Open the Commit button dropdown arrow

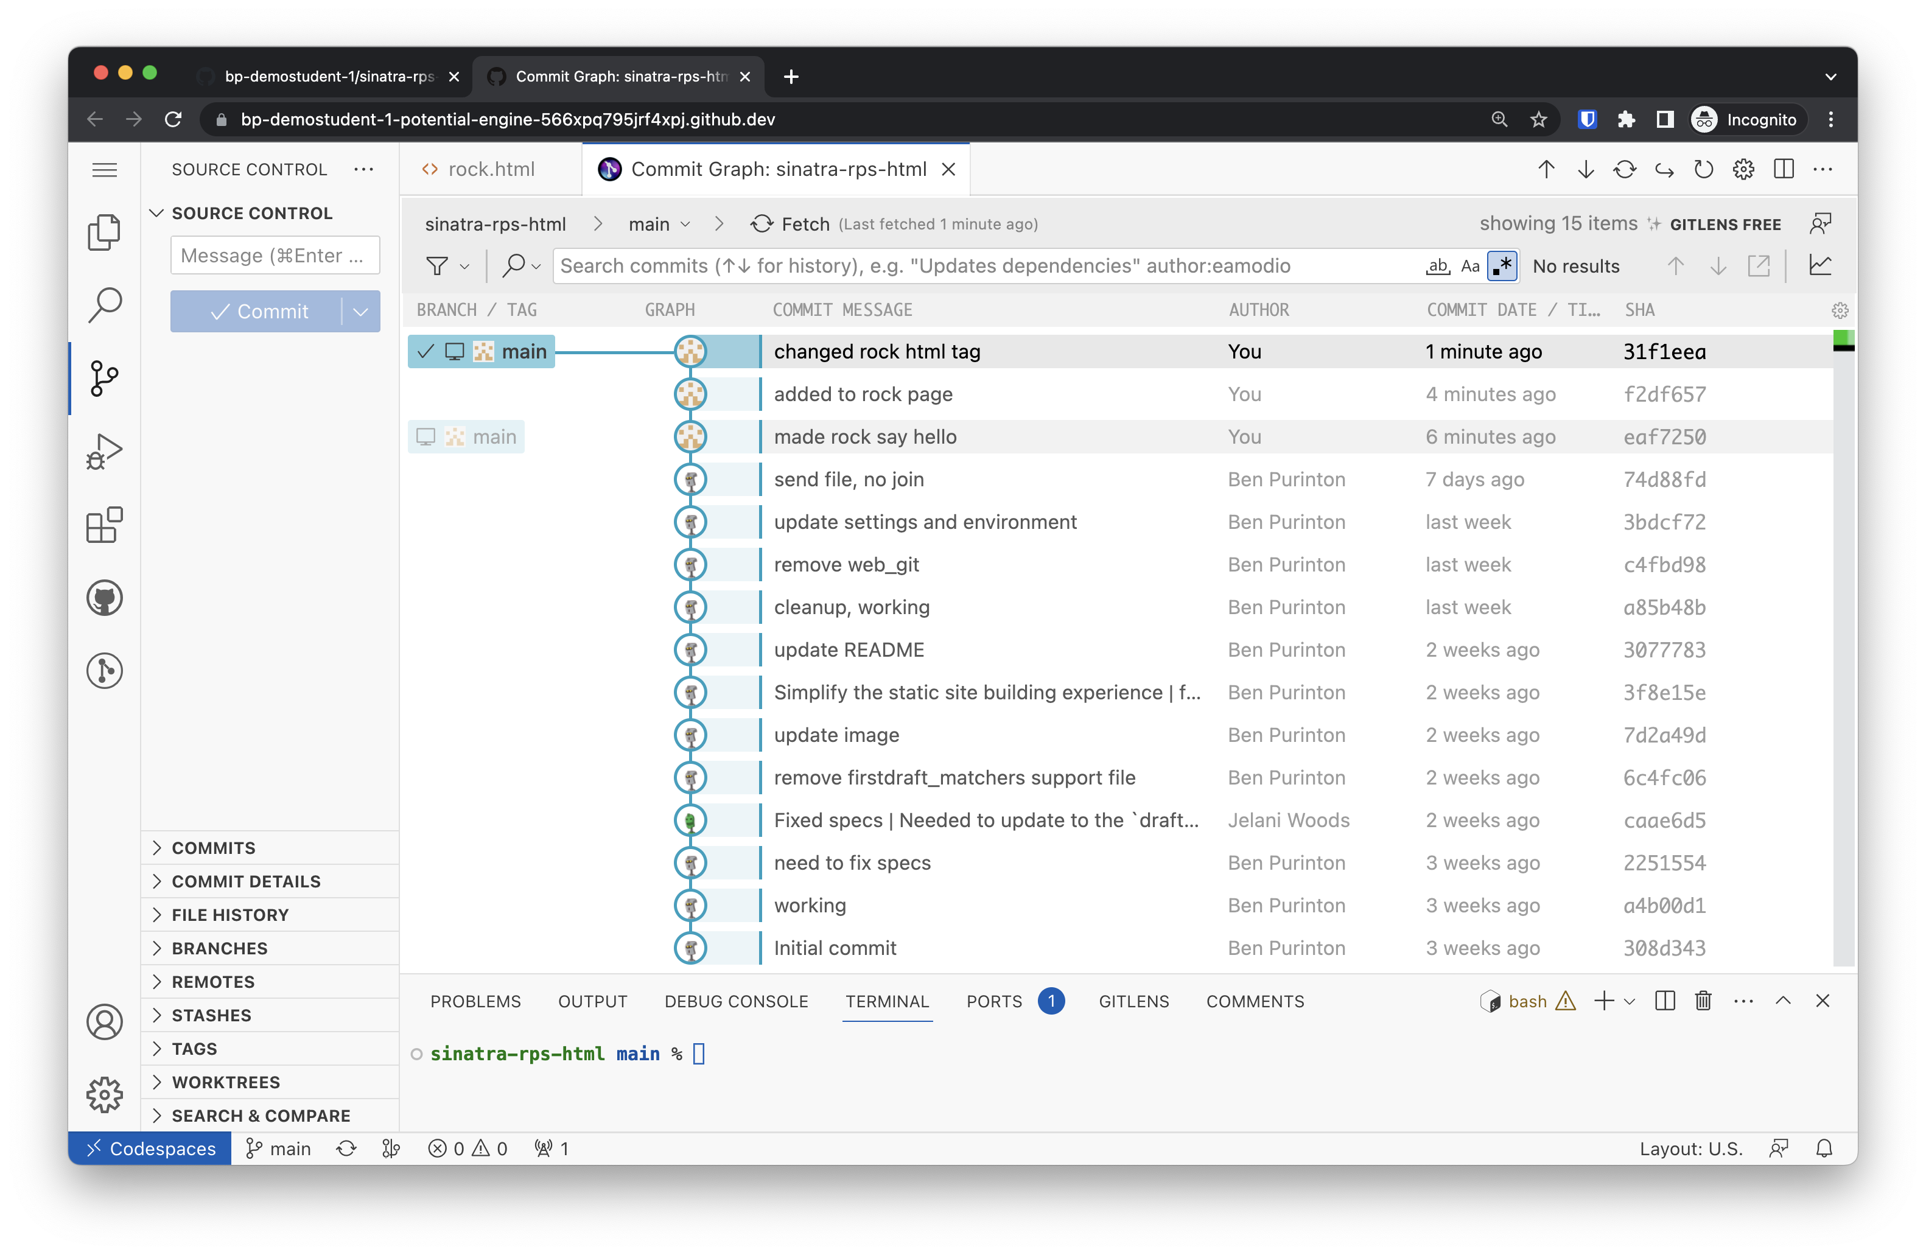pyautogui.click(x=361, y=312)
